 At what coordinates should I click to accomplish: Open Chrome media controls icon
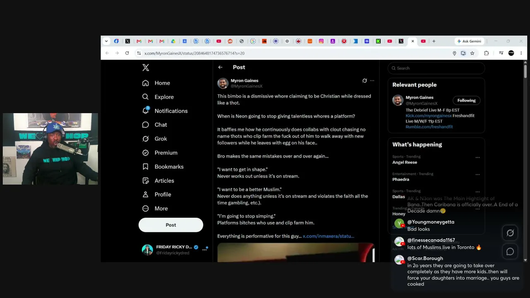[x=501, y=53]
